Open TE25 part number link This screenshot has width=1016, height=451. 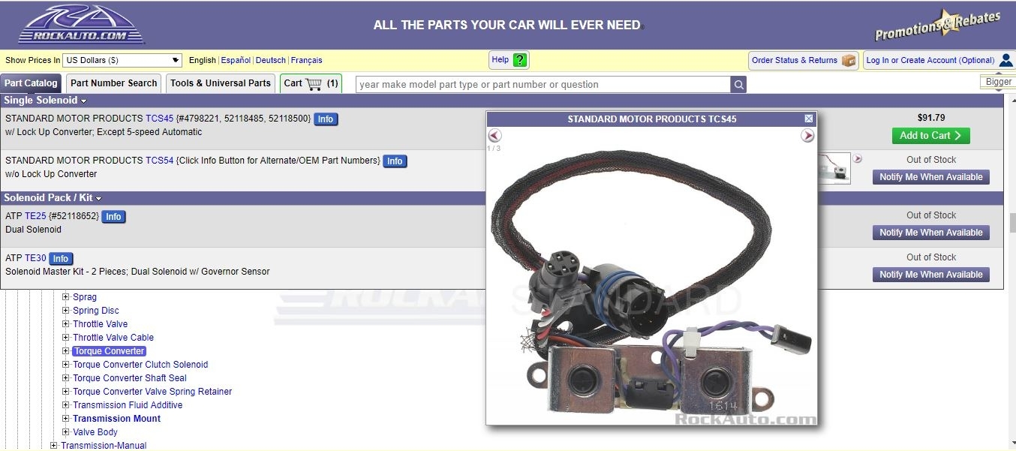pos(35,216)
